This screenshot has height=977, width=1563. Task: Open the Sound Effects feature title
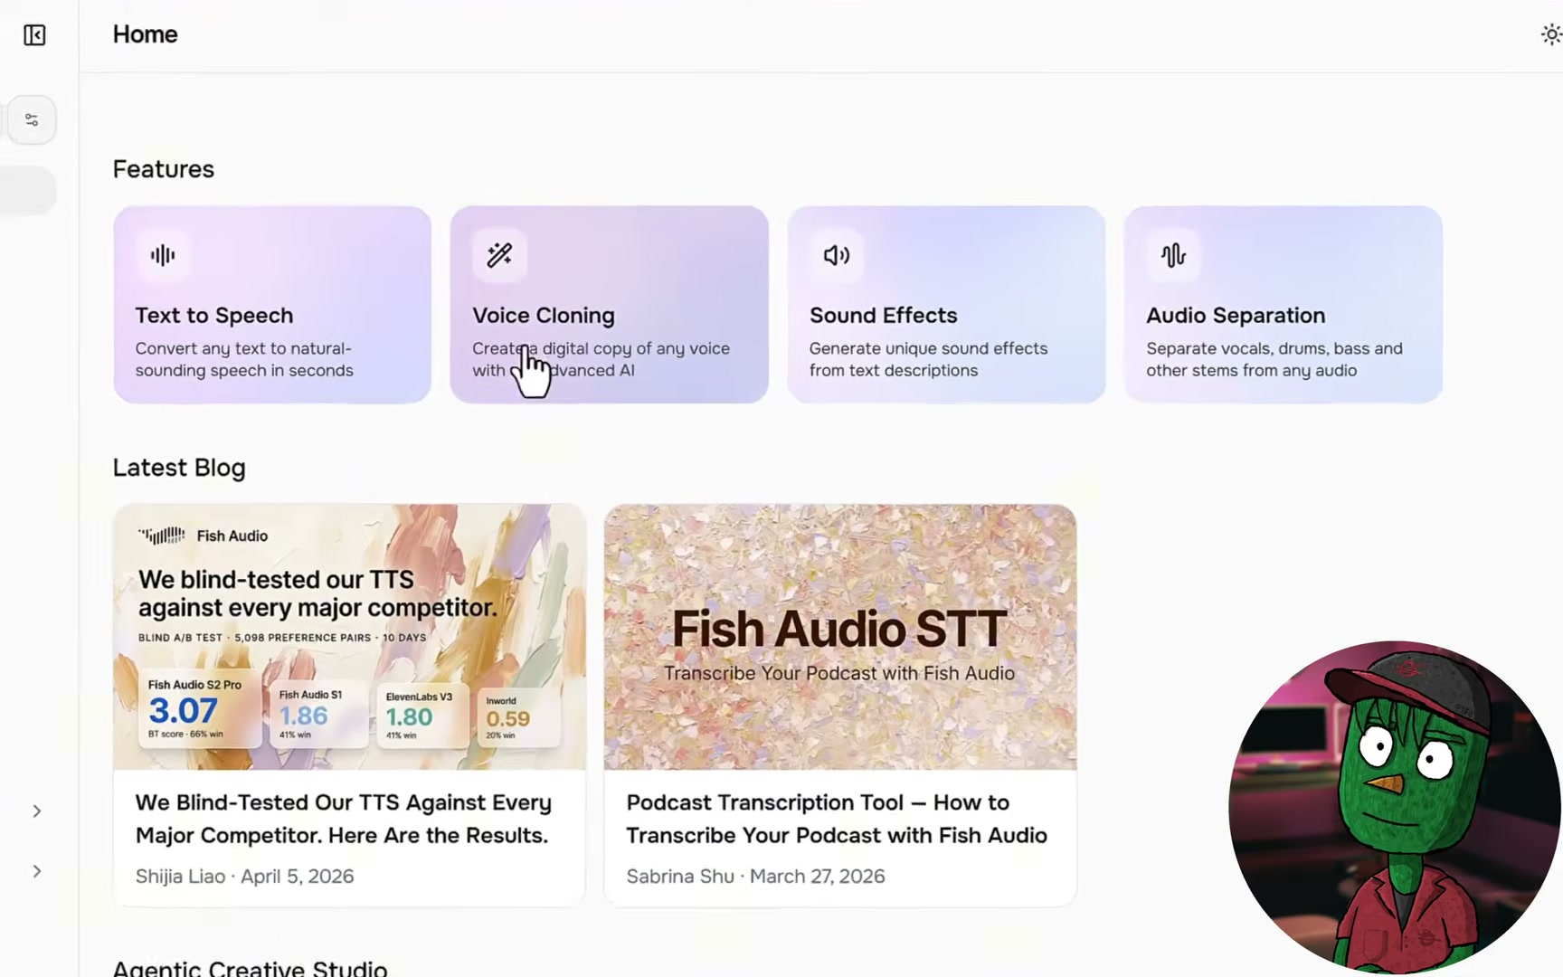coord(883,315)
